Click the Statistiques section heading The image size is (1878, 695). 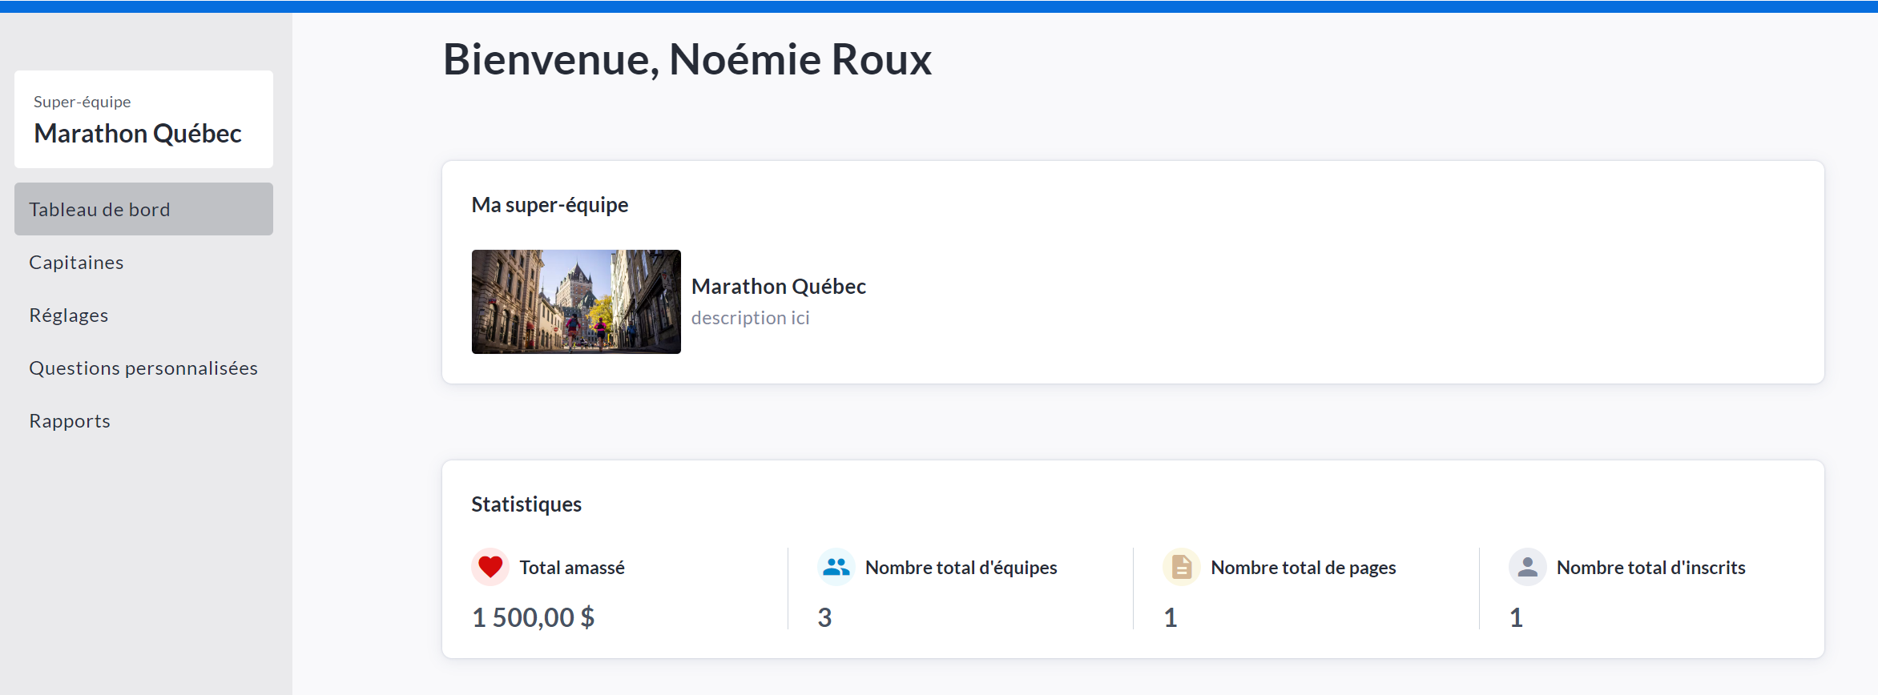[526, 504]
